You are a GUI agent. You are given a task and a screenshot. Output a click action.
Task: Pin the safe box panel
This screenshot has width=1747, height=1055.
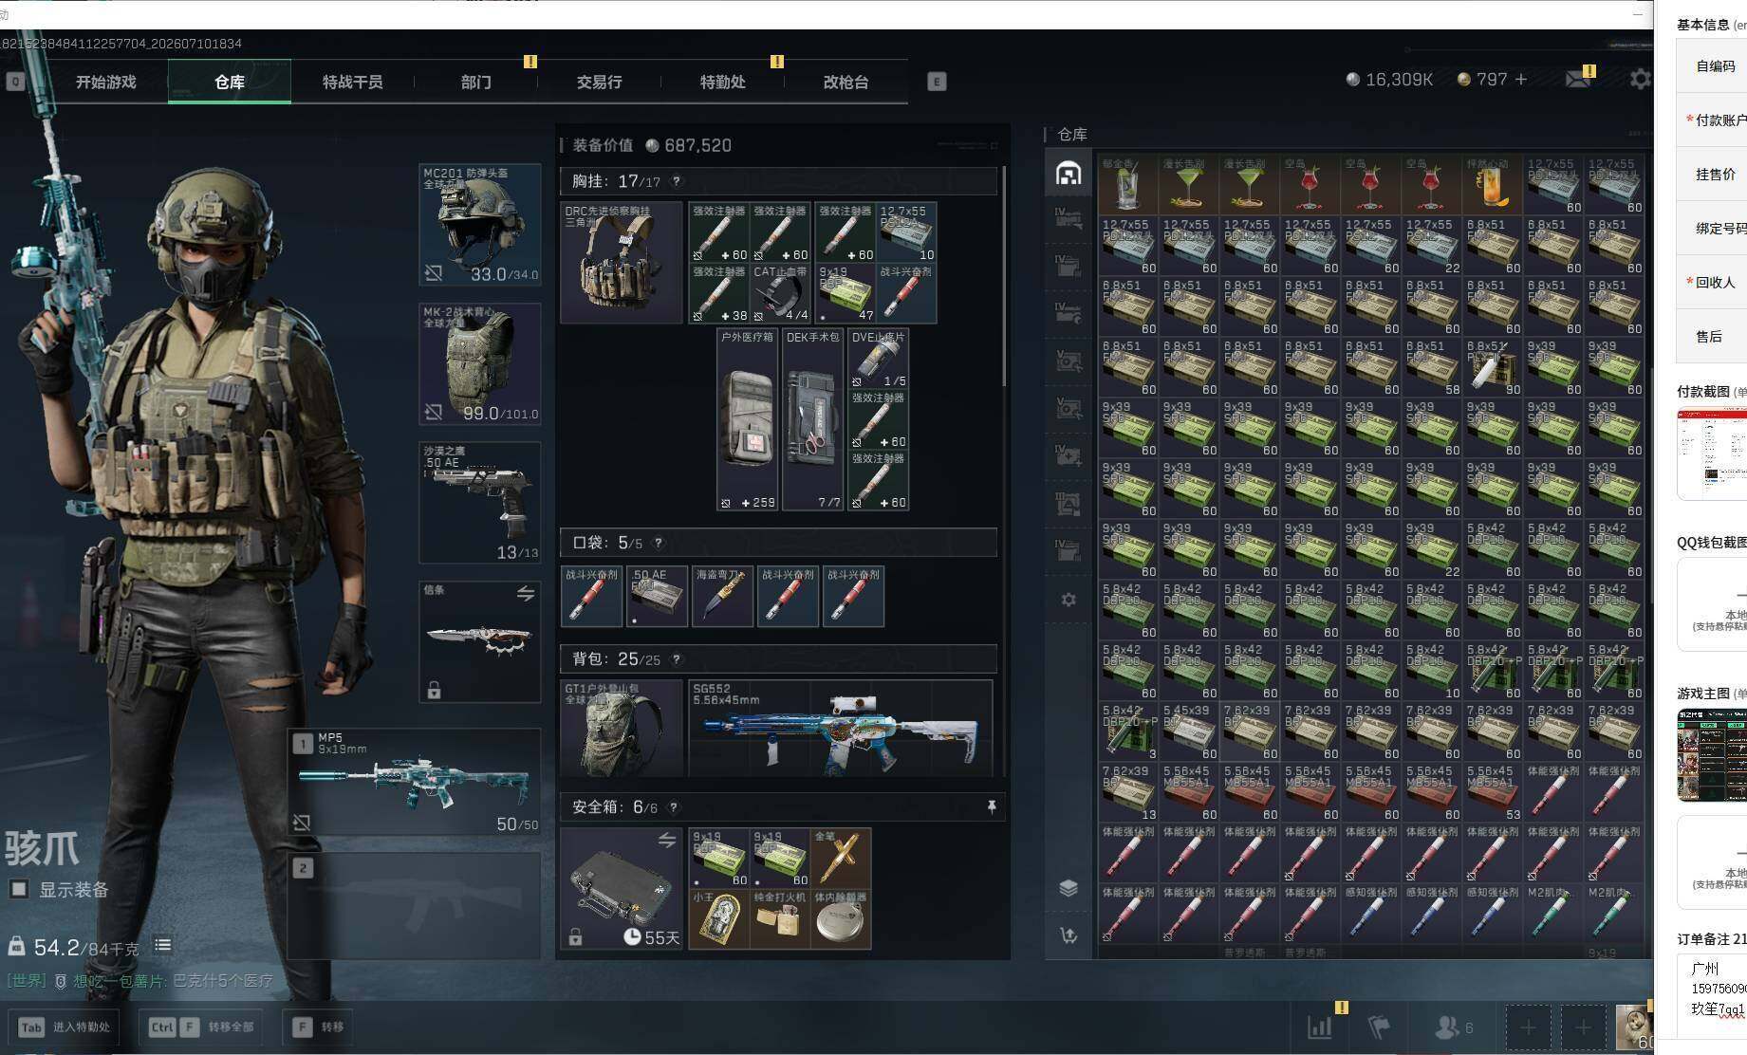click(x=992, y=806)
